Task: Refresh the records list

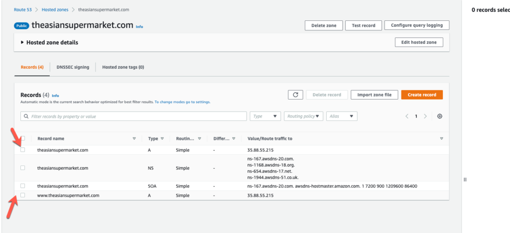Action: [295, 95]
